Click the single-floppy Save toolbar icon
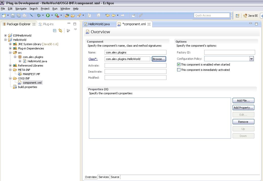Viewport: 263px width, 181px height. tap(13, 16)
